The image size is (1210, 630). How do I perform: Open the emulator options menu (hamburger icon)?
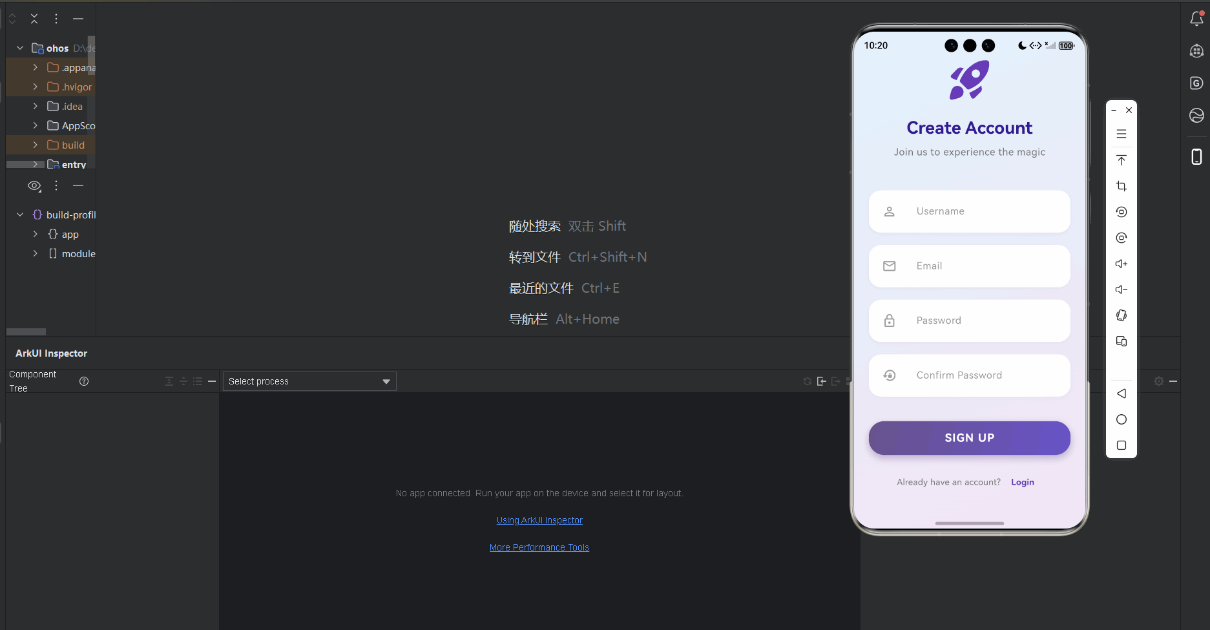point(1121,134)
